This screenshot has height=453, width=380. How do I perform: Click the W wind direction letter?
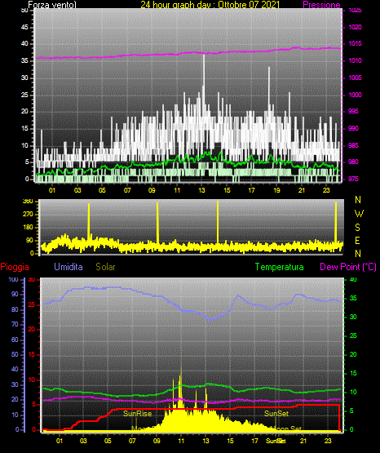(x=359, y=214)
